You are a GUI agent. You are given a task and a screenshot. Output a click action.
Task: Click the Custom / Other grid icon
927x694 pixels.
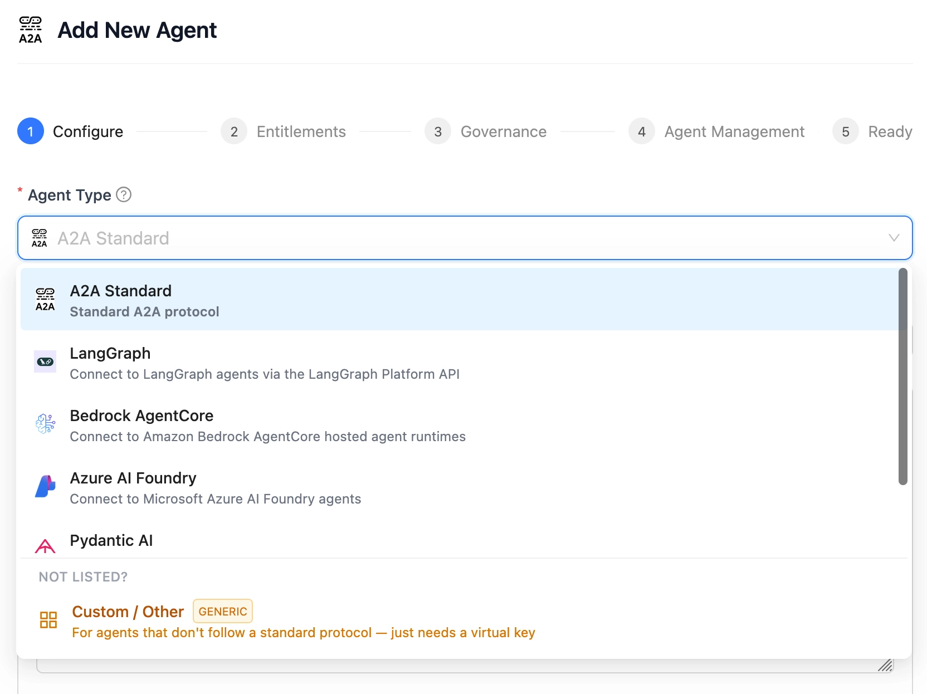48,620
